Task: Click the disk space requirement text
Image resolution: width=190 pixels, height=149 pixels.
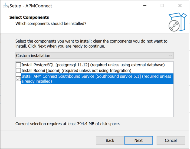Action: pyautogui.click(x=67, y=124)
